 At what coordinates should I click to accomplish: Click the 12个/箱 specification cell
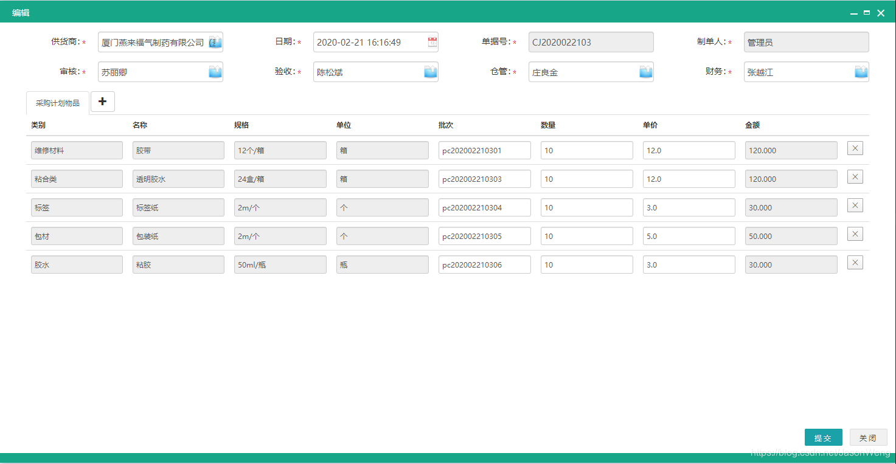[280, 150]
